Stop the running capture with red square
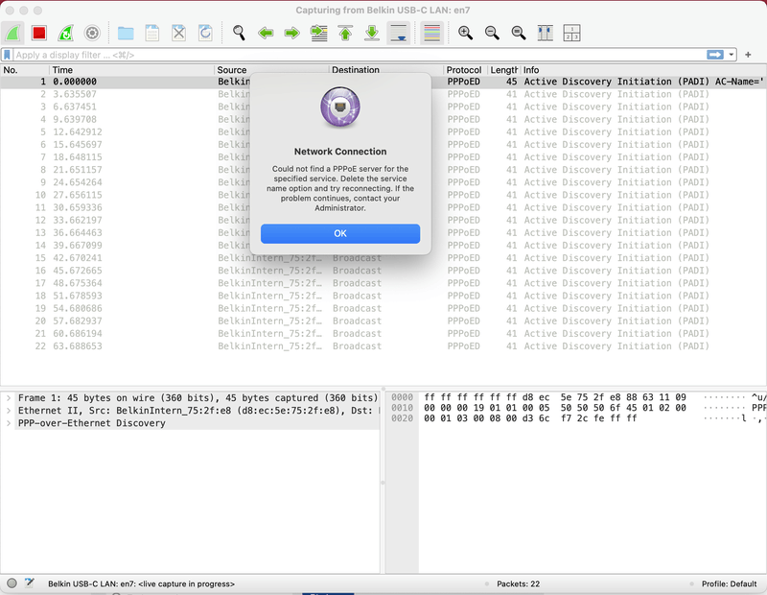Image resolution: width=767 pixels, height=595 pixels. click(x=39, y=34)
